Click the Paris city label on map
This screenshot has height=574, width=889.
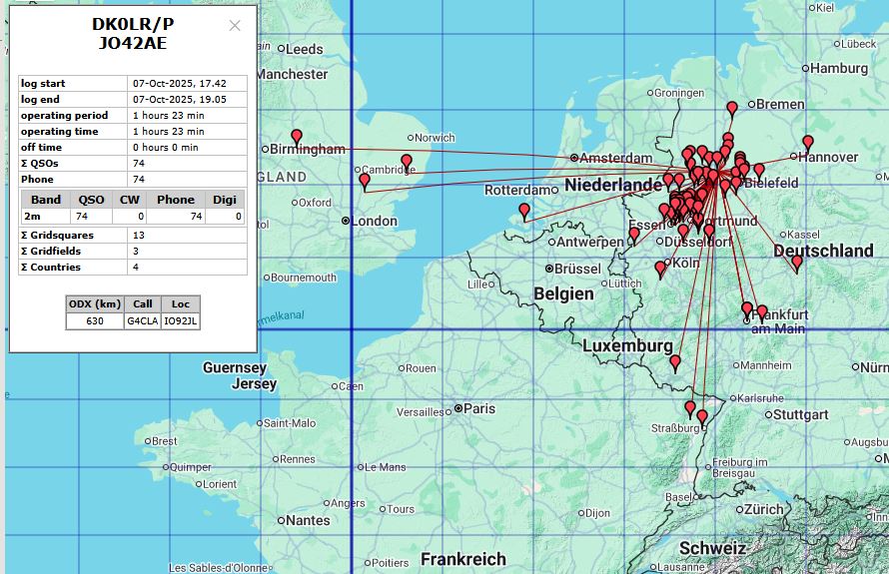tap(478, 408)
